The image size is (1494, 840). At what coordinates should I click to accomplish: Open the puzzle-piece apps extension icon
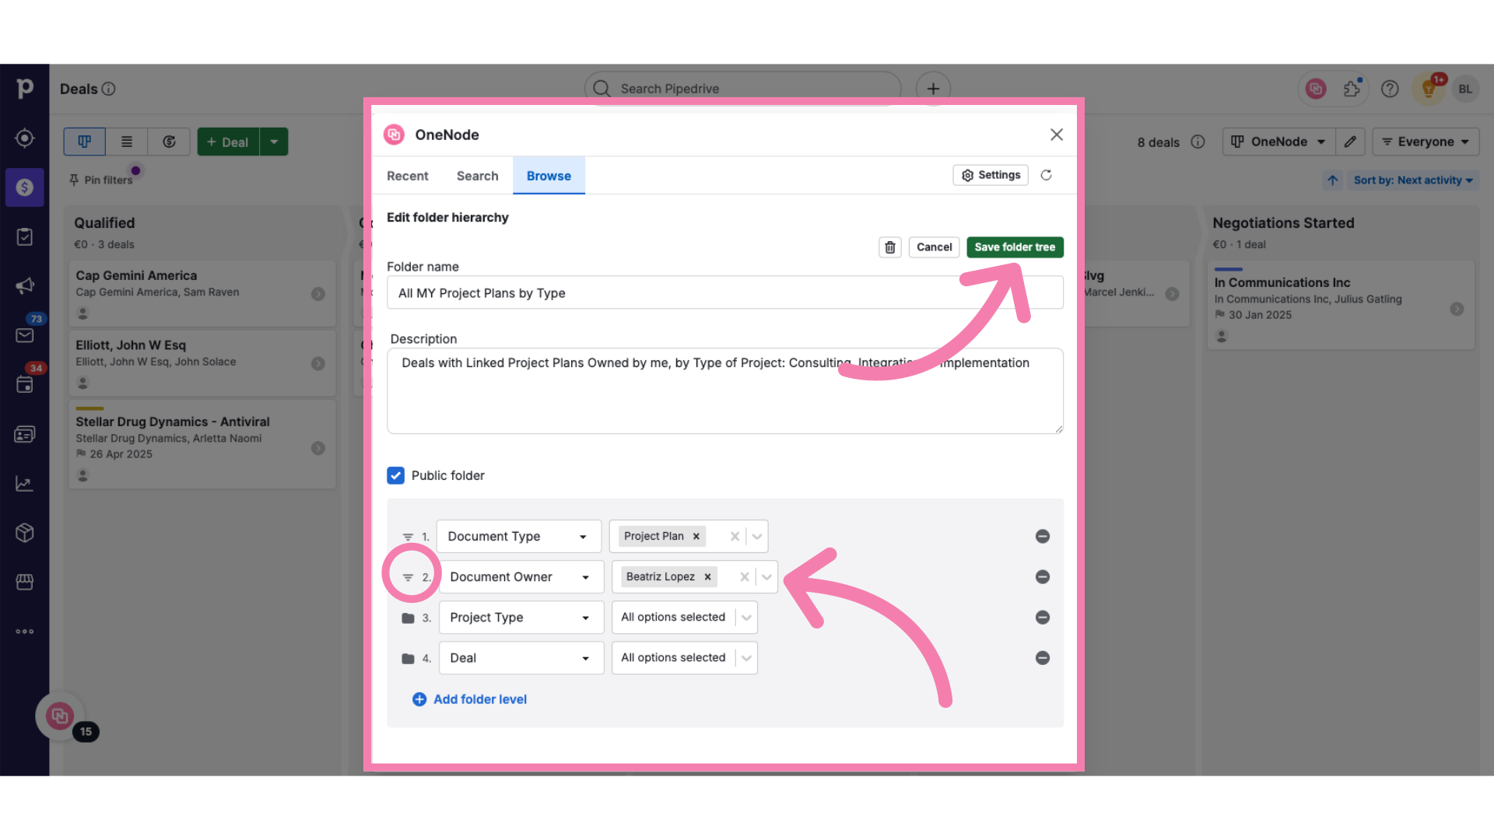tap(1352, 89)
